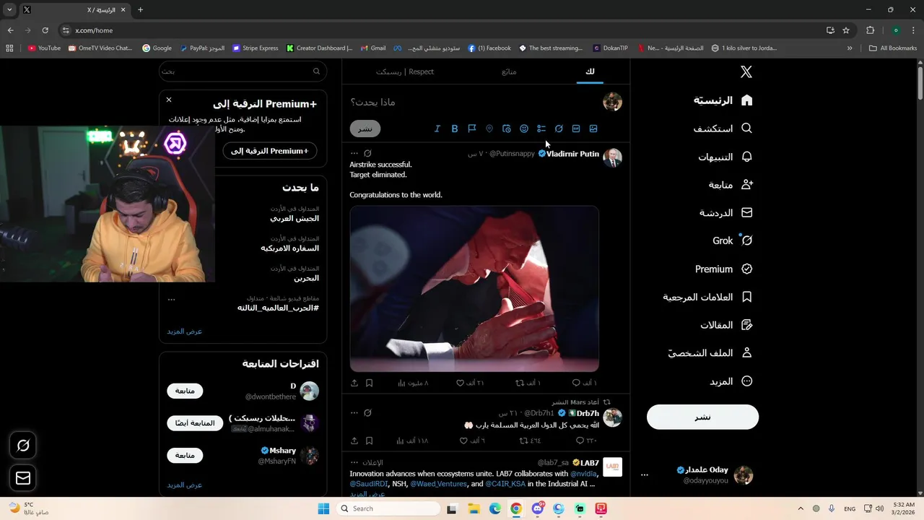Open المقالات (Articles) in the sidebar
924x520 pixels.
(727, 325)
